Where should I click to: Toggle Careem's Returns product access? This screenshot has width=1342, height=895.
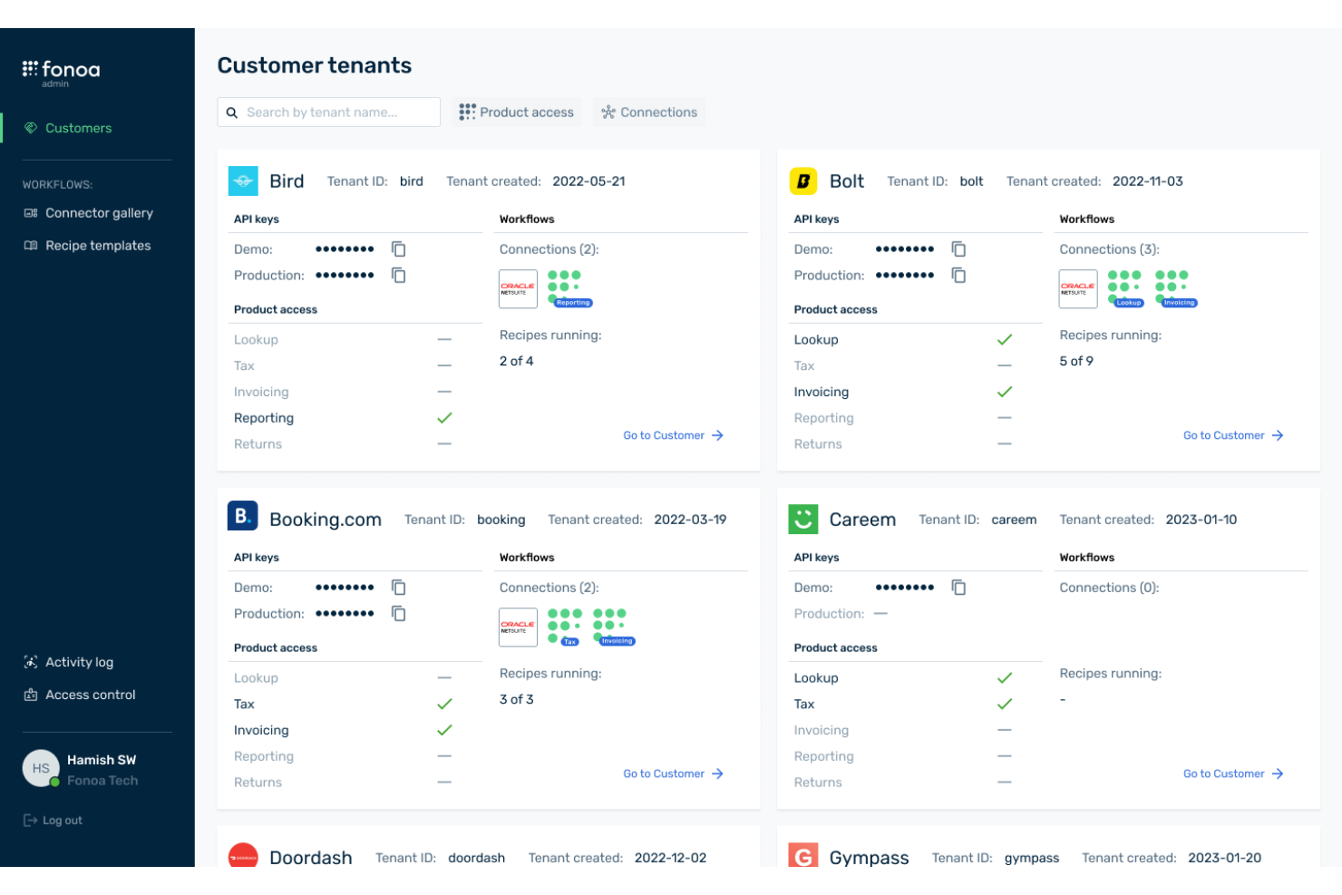point(1005,783)
